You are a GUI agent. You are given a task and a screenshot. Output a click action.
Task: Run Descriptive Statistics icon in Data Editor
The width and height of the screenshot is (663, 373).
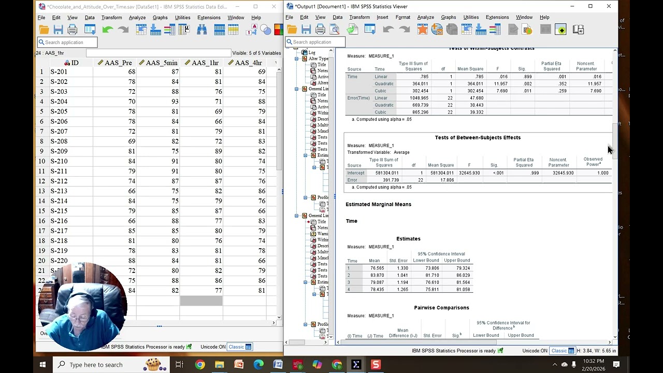tap(184, 30)
